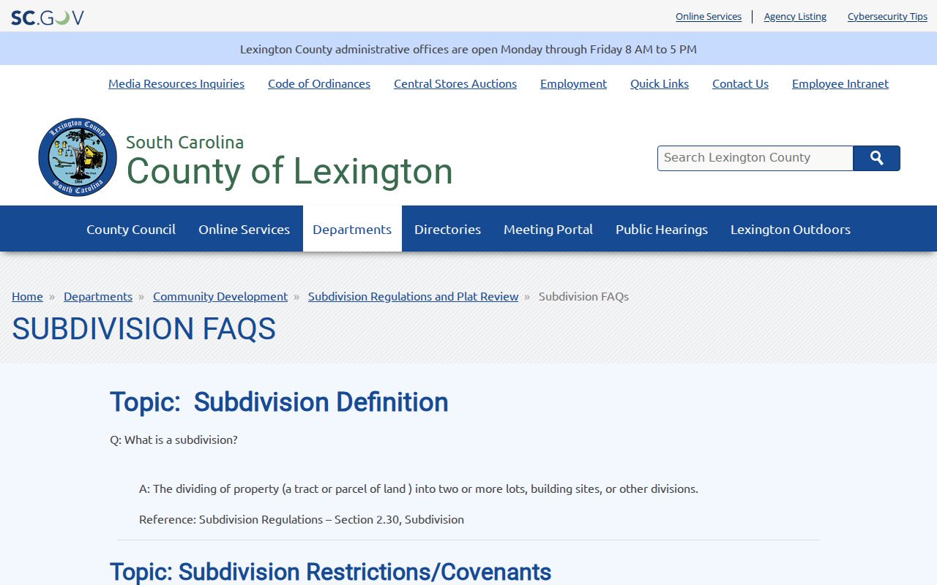Click the Subdivision Restrictions/Covenants heading
The height and width of the screenshot is (585, 937).
[330, 572]
